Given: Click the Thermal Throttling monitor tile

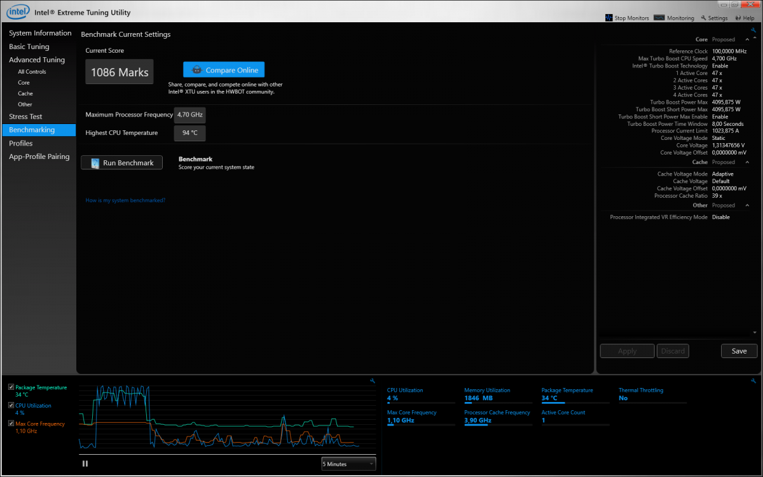Looking at the screenshot, I should [x=652, y=395].
